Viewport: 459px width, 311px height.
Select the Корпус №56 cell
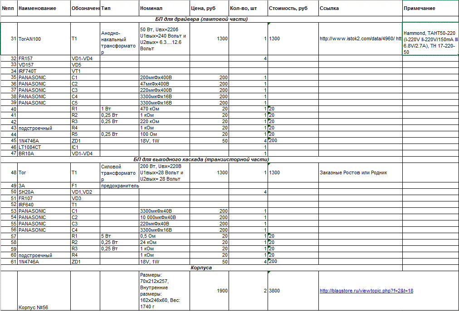click(x=44, y=291)
